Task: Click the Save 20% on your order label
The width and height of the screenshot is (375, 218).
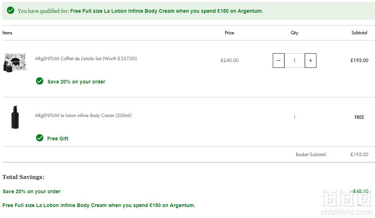Action: click(76, 82)
